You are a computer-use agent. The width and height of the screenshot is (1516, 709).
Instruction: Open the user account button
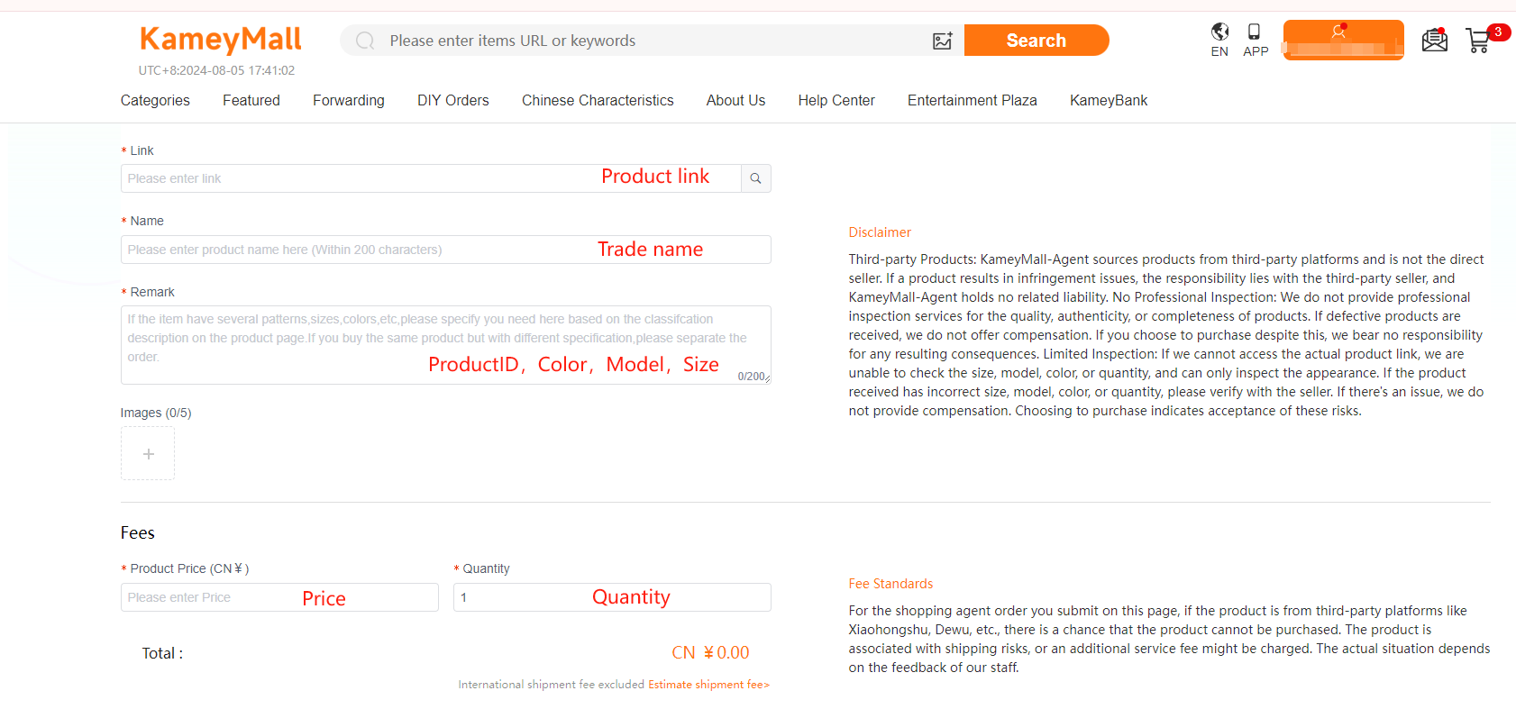(1343, 40)
